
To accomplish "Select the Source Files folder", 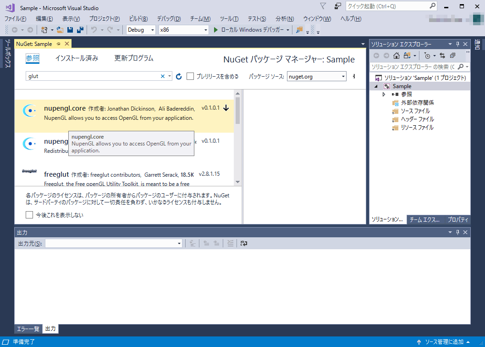I will [x=415, y=111].
